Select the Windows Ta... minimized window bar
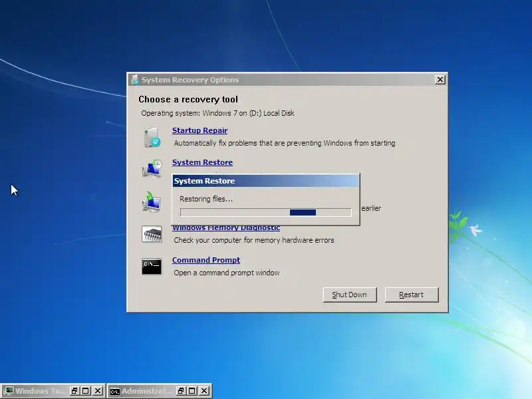Image resolution: width=532 pixels, height=399 pixels. [53, 391]
